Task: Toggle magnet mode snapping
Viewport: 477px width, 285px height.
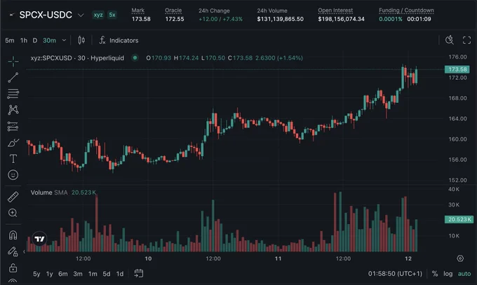Action: pyautogui.click(x=13, y=235)
